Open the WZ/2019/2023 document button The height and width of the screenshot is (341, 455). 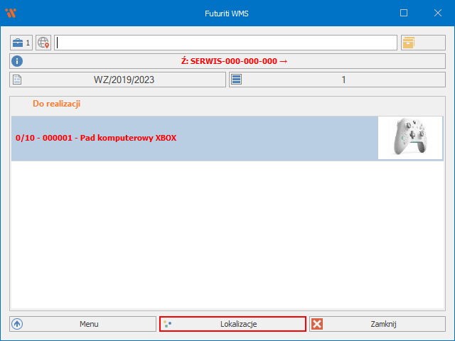(124, 80)
